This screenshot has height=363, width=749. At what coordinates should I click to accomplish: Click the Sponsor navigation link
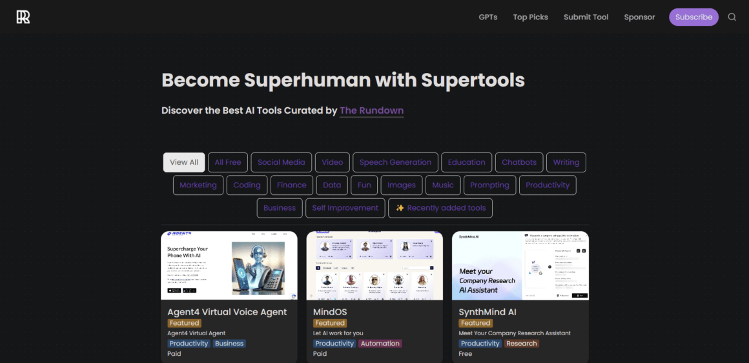click(639, 17)
